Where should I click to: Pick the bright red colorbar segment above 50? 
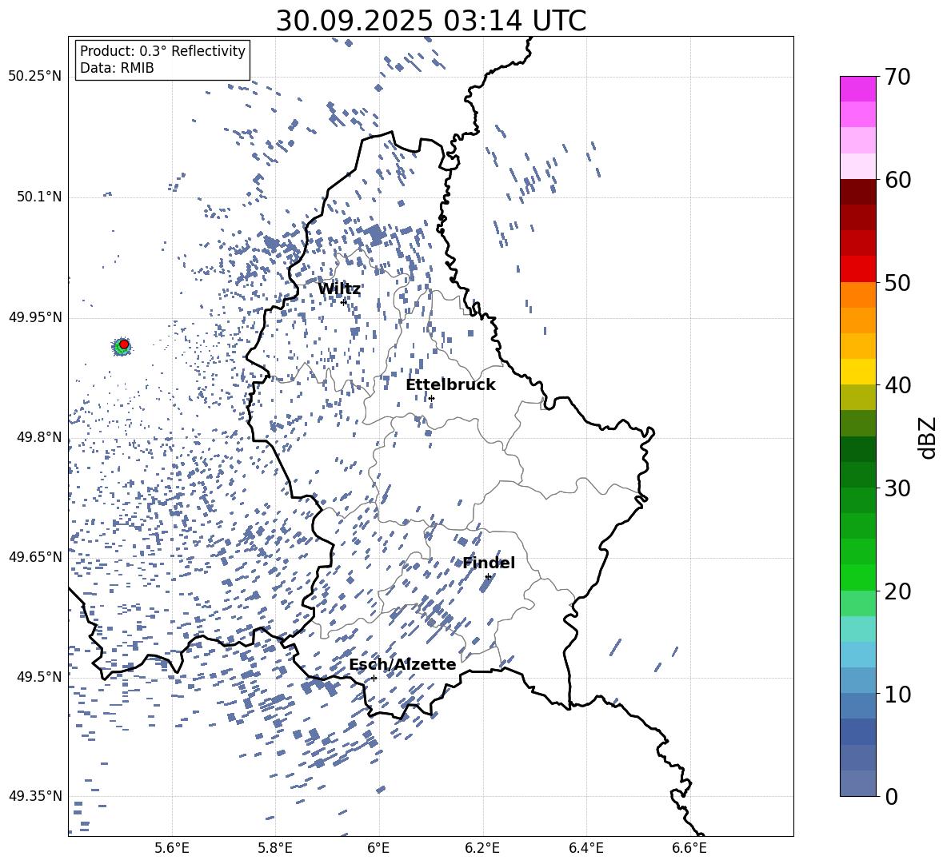[858, 269]
